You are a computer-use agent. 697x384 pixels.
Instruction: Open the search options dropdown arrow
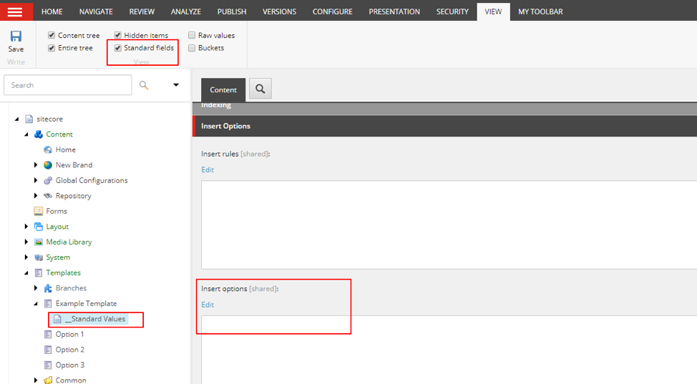point(176,85)
